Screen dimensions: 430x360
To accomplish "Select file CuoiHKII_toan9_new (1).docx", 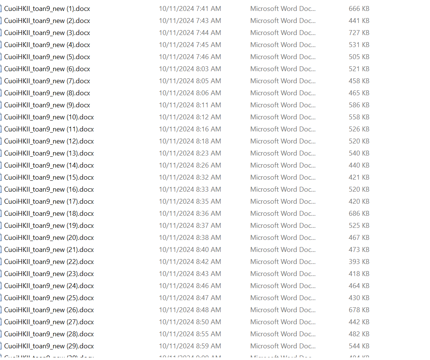I will pyautogui.click(x=47, y=9).
